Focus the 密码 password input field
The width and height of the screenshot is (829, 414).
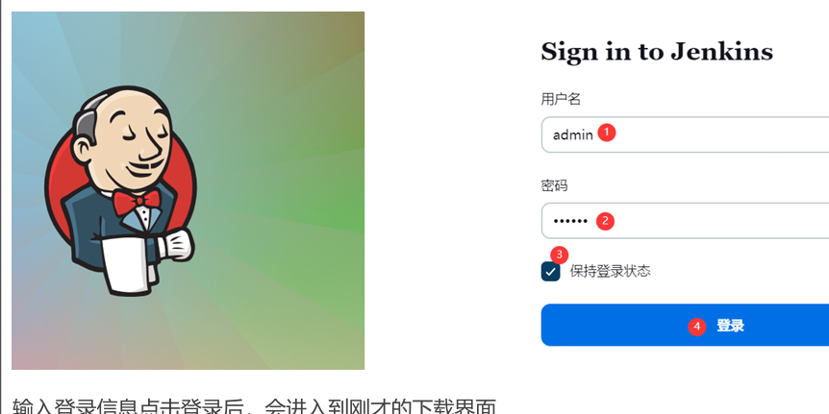click(x=685, y=221)
